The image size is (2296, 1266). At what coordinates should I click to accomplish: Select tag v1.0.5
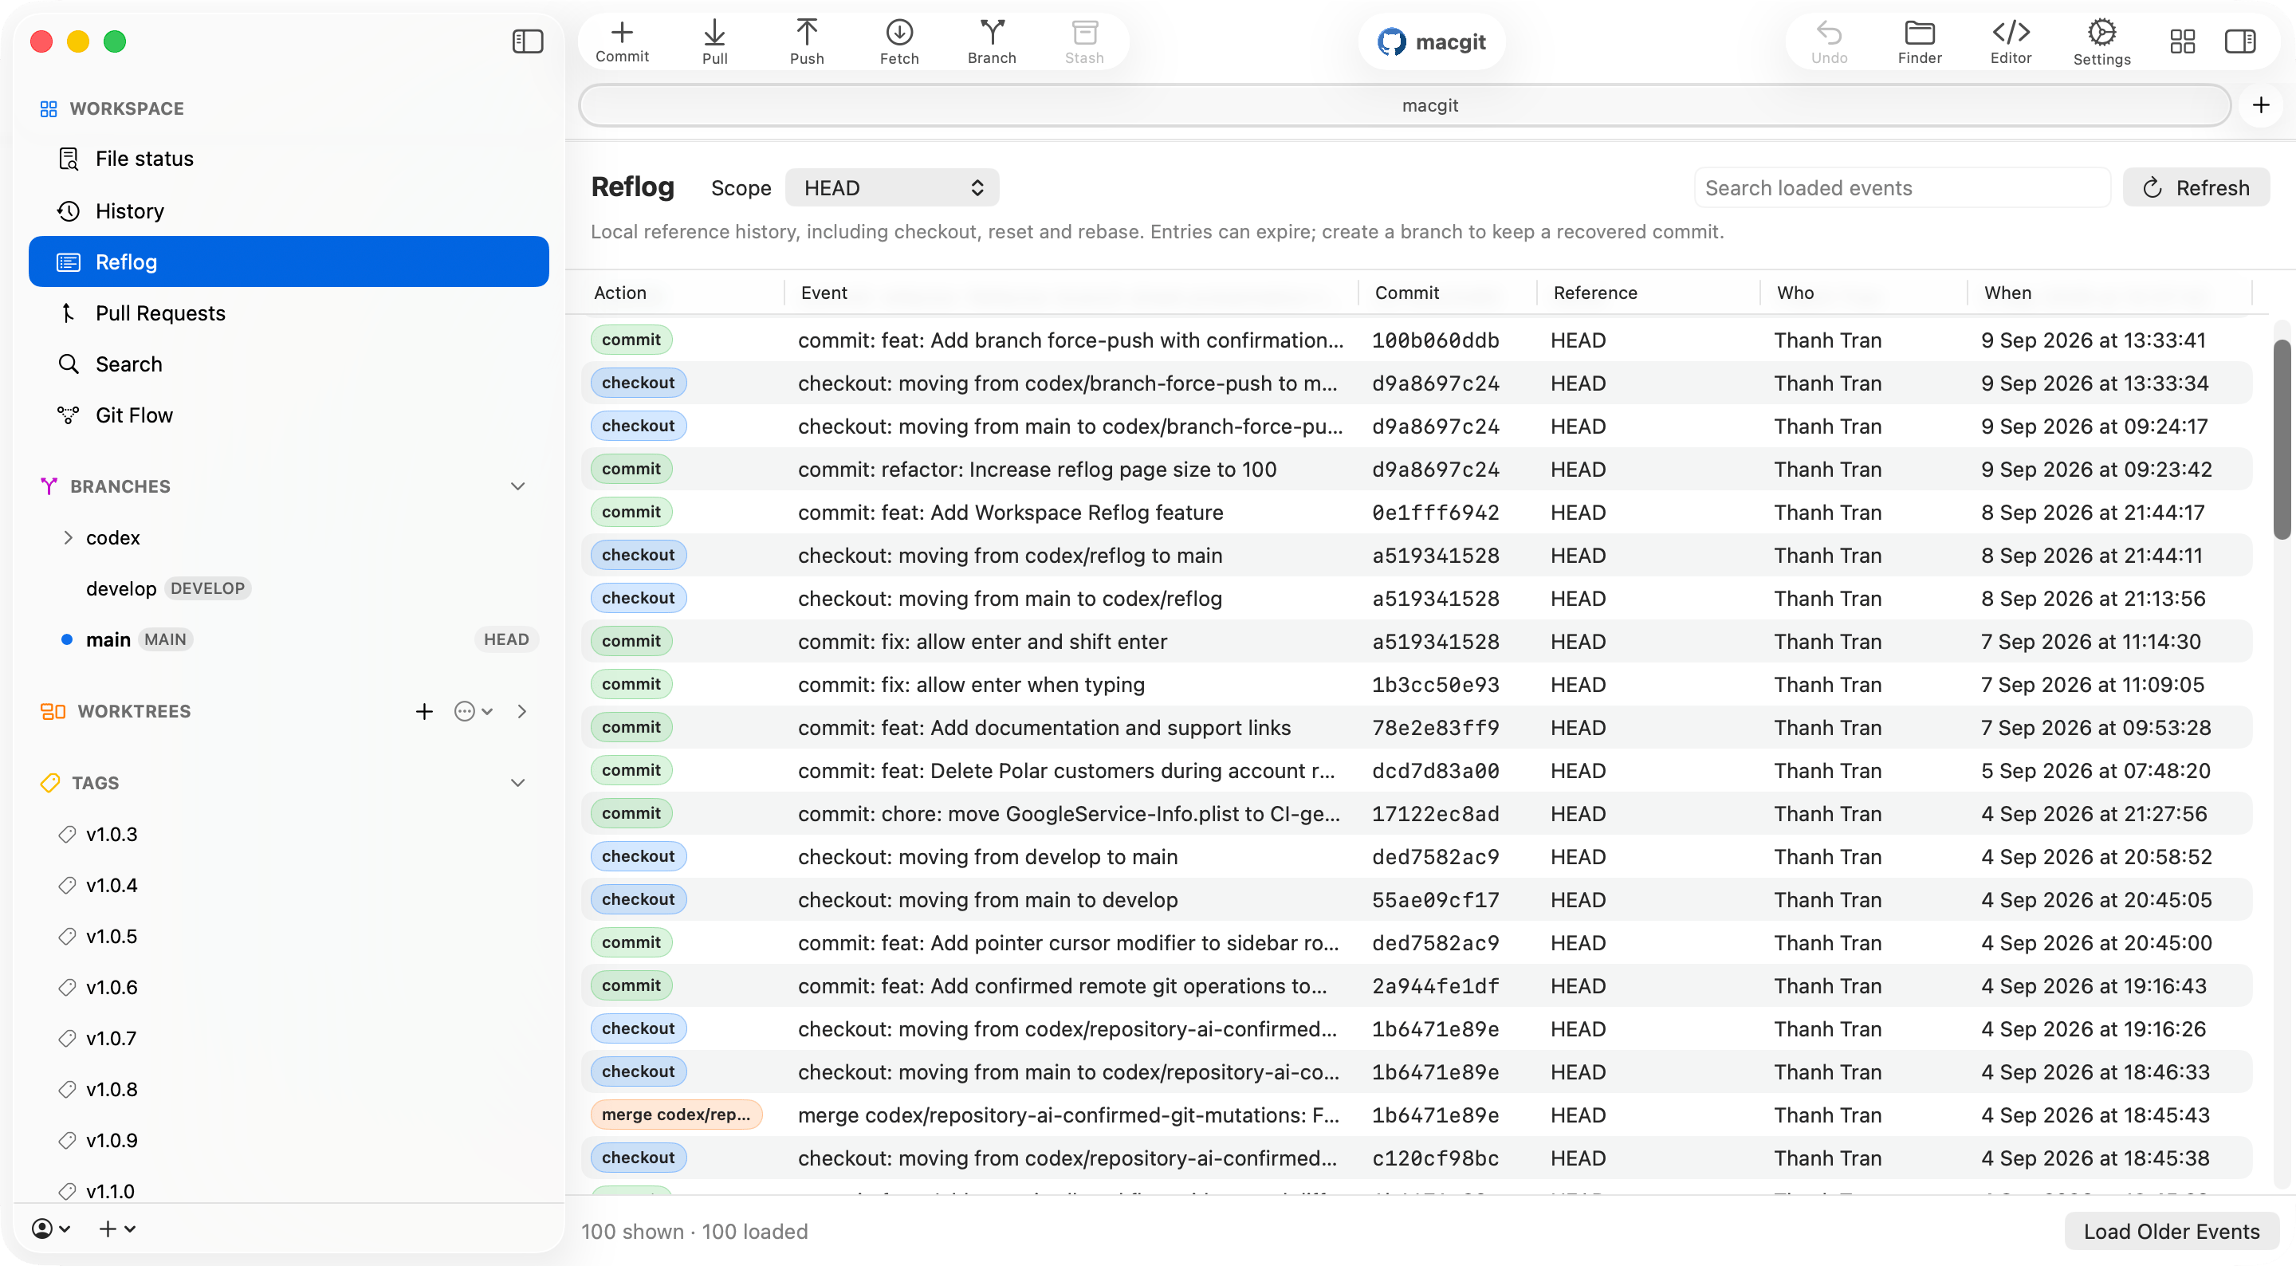pos(289,936)
